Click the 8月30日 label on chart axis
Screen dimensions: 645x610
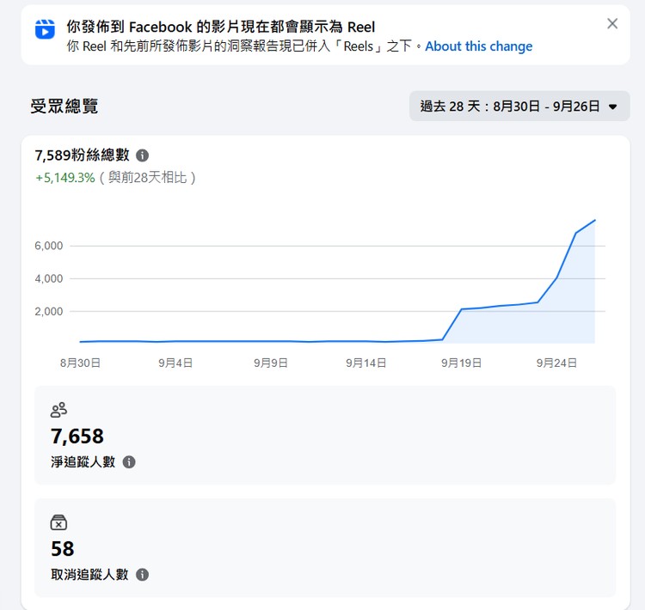coord(80,363)
